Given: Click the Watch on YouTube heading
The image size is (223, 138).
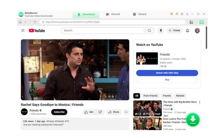Looking at the screenshot, I should pyautogui.click(x=149, y=45).
